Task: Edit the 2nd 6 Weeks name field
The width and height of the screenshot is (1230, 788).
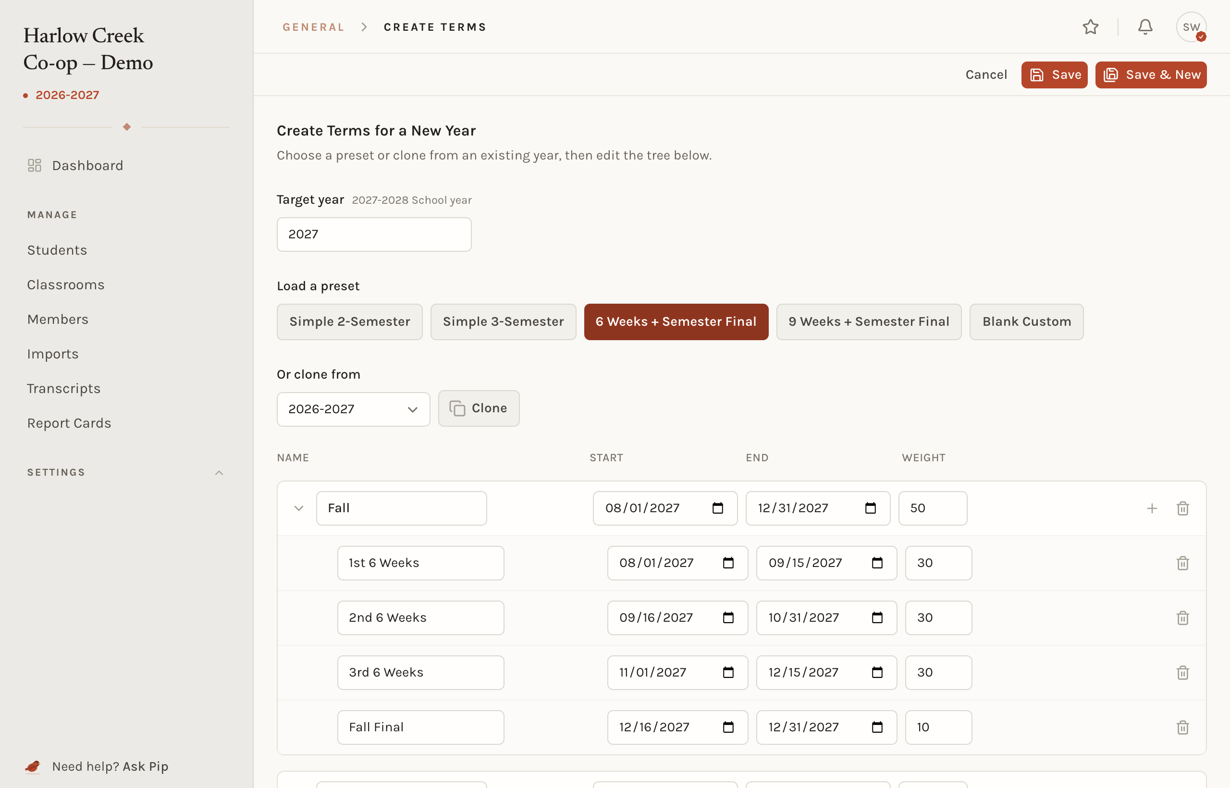Action: (x=420, y=617)
